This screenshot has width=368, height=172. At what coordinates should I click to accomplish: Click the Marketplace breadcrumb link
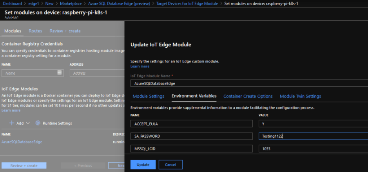click(72, 4)
